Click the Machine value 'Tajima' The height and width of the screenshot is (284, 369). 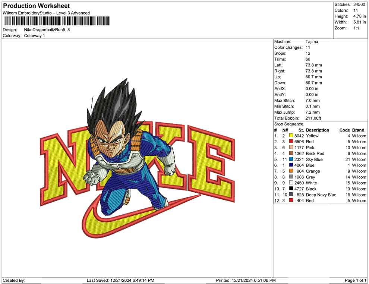pos(312,42)
